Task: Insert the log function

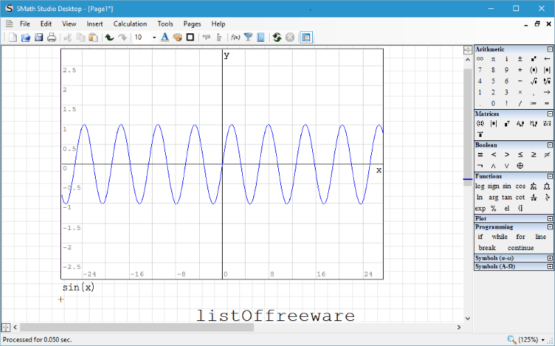Action: (479, 186)
